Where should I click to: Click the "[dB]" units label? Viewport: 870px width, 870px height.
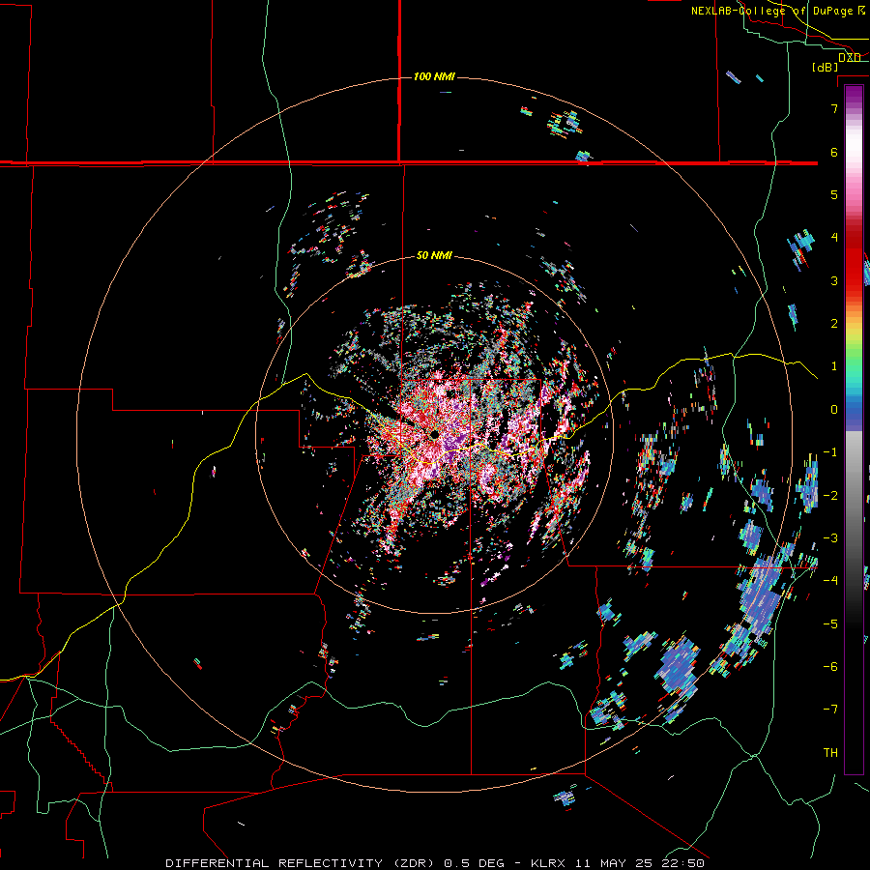pos(826,67)
